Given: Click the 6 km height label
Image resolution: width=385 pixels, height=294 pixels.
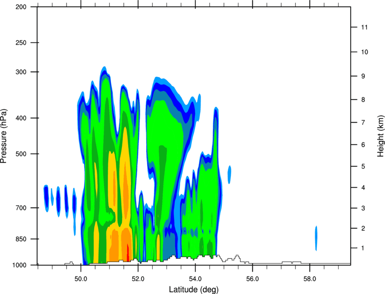Looking at the screenshot, I should coord(363,145).
